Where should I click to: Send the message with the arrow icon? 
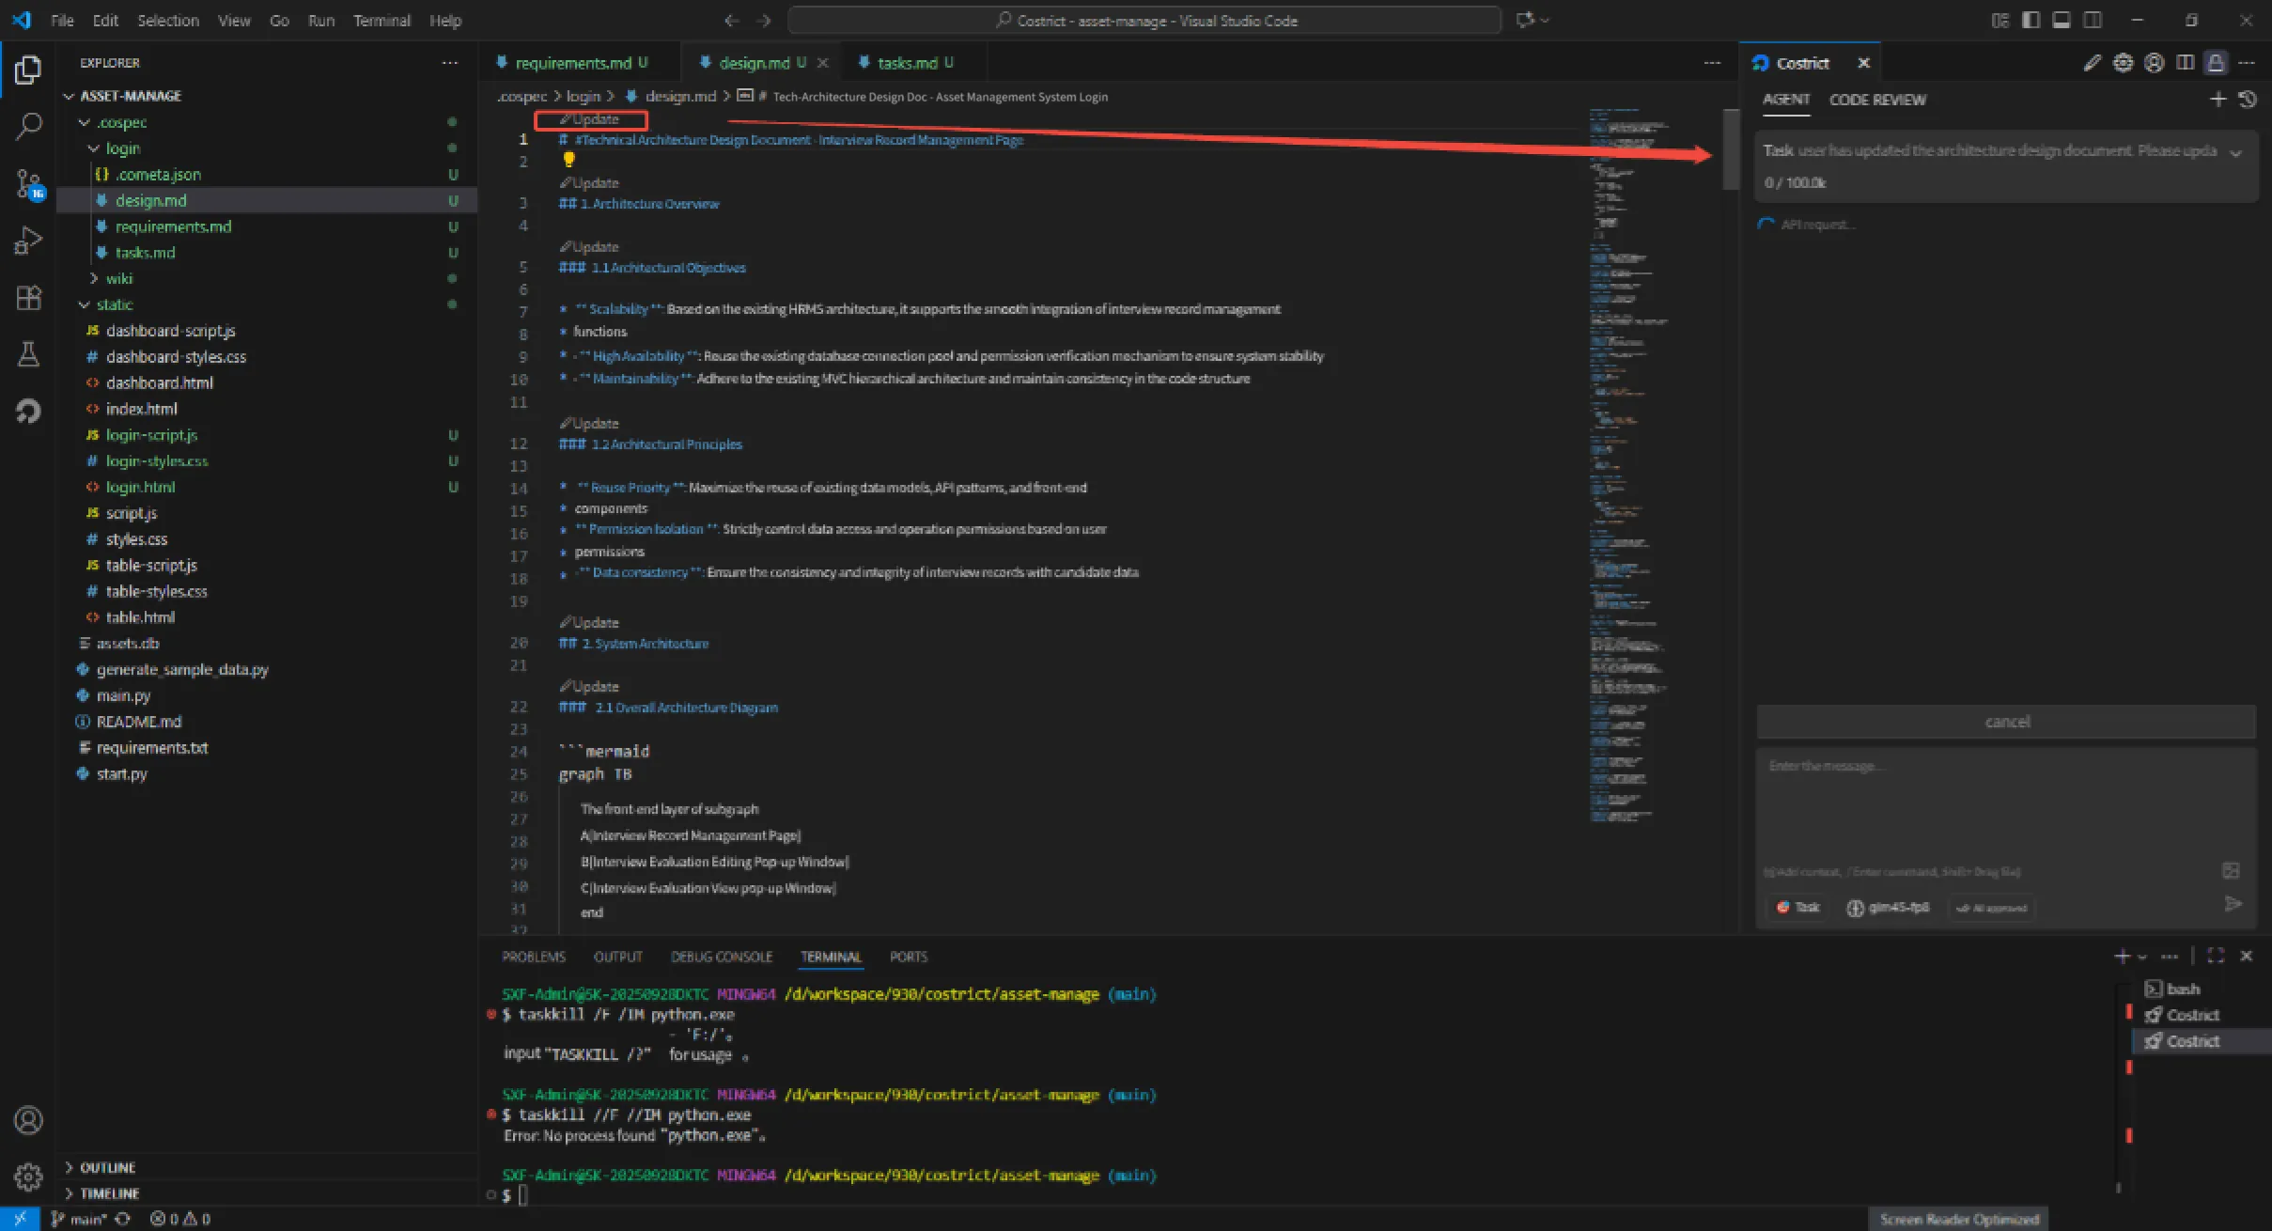pyautogui.click(x=2233, y=904)
